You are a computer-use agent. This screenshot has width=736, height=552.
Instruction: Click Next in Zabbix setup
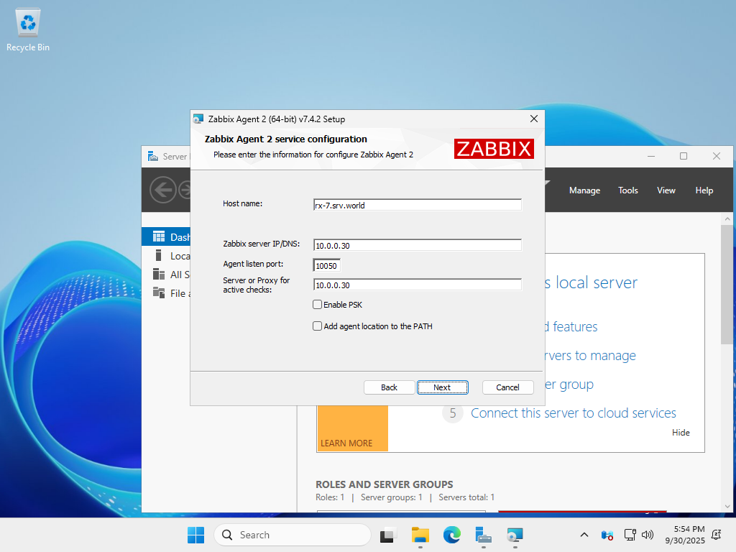(x=442, y=387)
